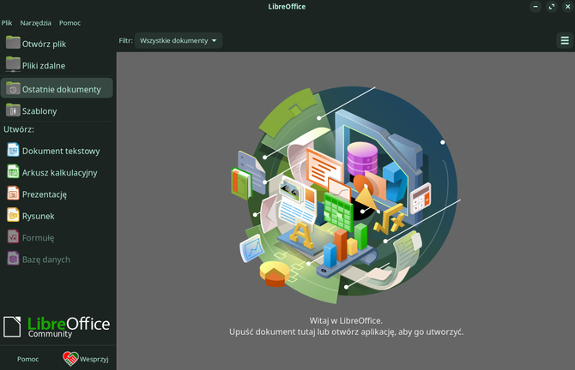
Task: Click the Wesprzyj label
Action: [94, 359]
